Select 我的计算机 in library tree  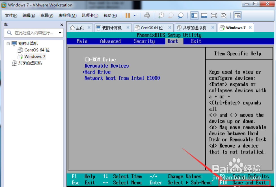pos(28,43)
